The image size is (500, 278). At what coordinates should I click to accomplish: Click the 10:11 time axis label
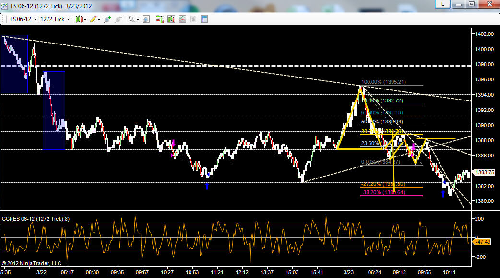[449, 272]
